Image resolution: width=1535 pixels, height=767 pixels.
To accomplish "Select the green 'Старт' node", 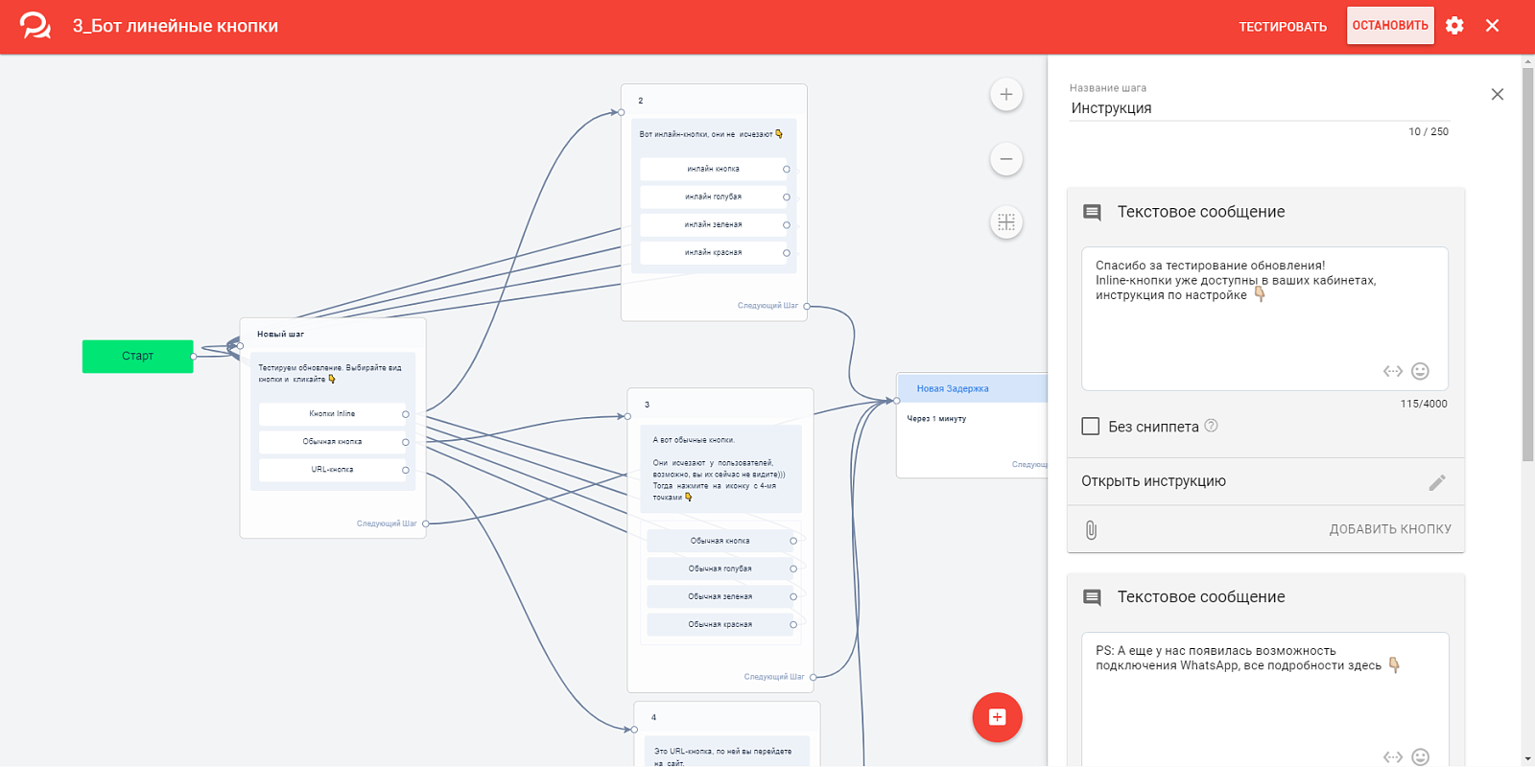I will [137, 356].
